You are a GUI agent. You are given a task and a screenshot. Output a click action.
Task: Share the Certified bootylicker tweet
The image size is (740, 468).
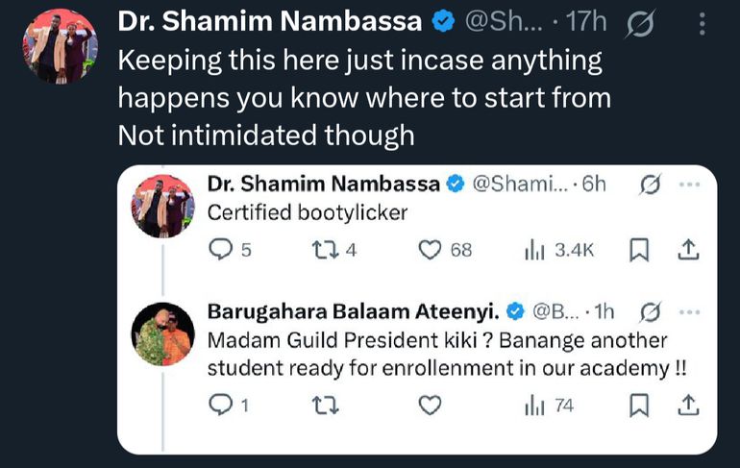coord(687,250)
